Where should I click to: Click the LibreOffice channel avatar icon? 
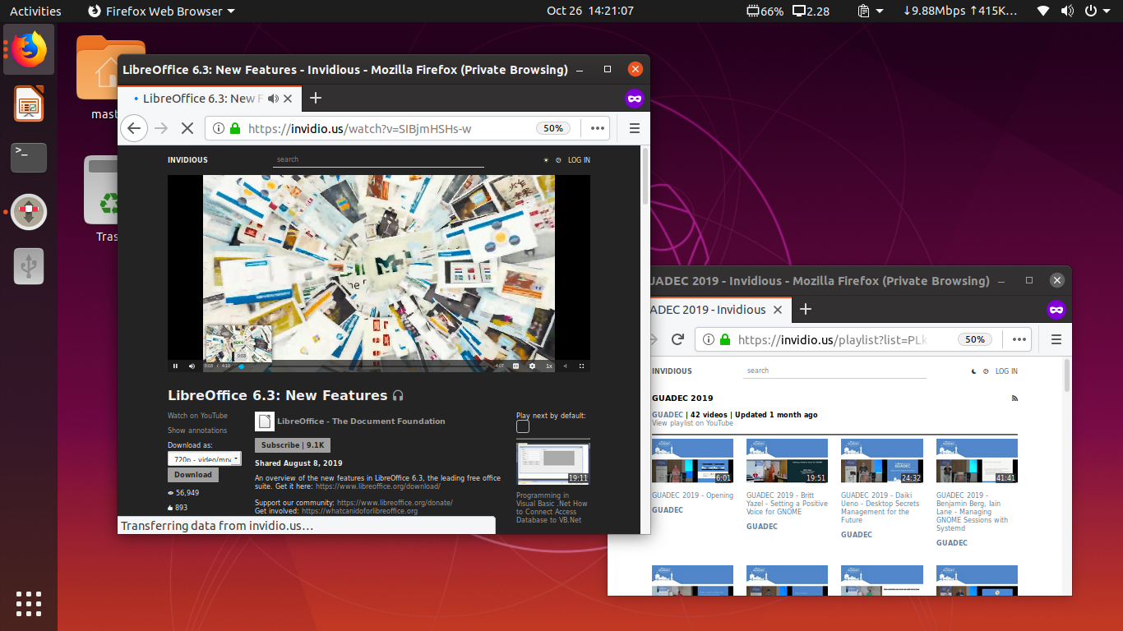coord(264,421)
